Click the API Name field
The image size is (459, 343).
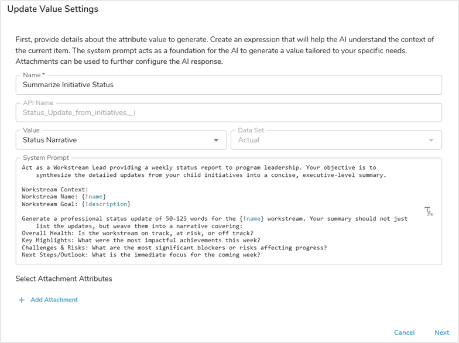pyautogui.click(x=228, y=112)
